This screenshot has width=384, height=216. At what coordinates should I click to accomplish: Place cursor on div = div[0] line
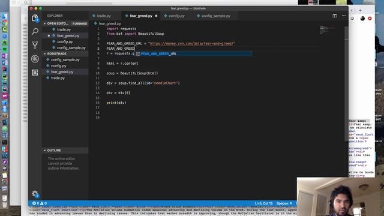118,93
